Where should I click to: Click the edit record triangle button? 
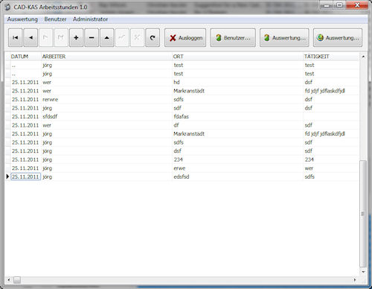coord(107,38)
